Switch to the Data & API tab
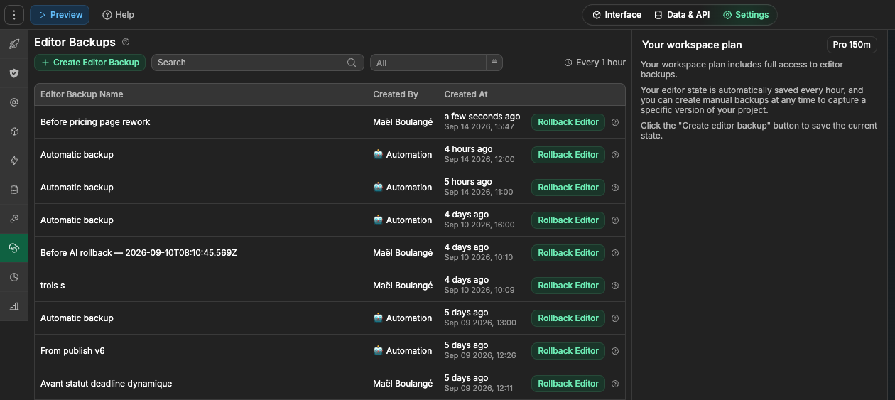Viewport: 895px width, 400px height. coord(682,15)
